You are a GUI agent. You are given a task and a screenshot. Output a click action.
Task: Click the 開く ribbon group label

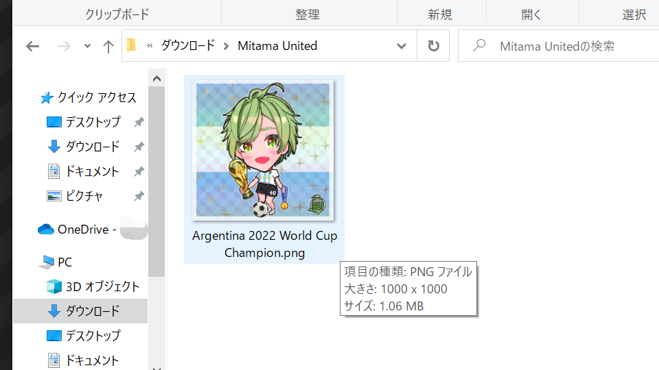[x=531, y=14]
